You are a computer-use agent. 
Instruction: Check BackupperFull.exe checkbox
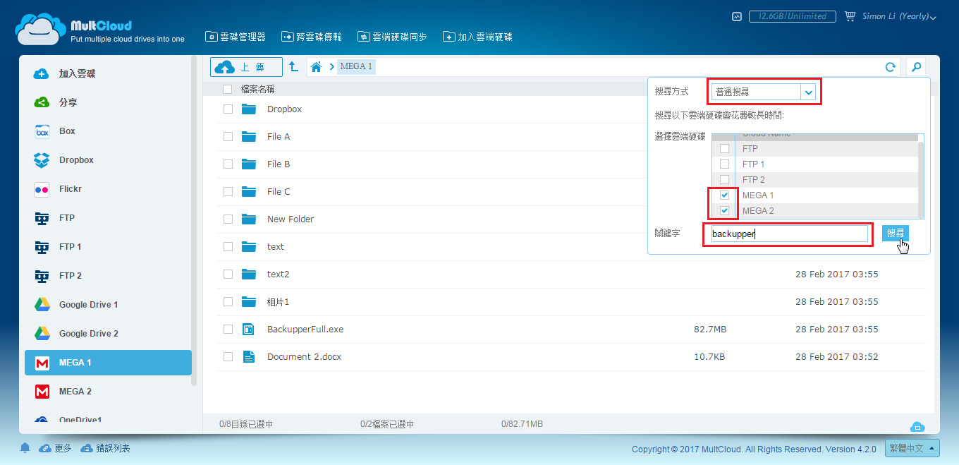[x=228, y=329]
